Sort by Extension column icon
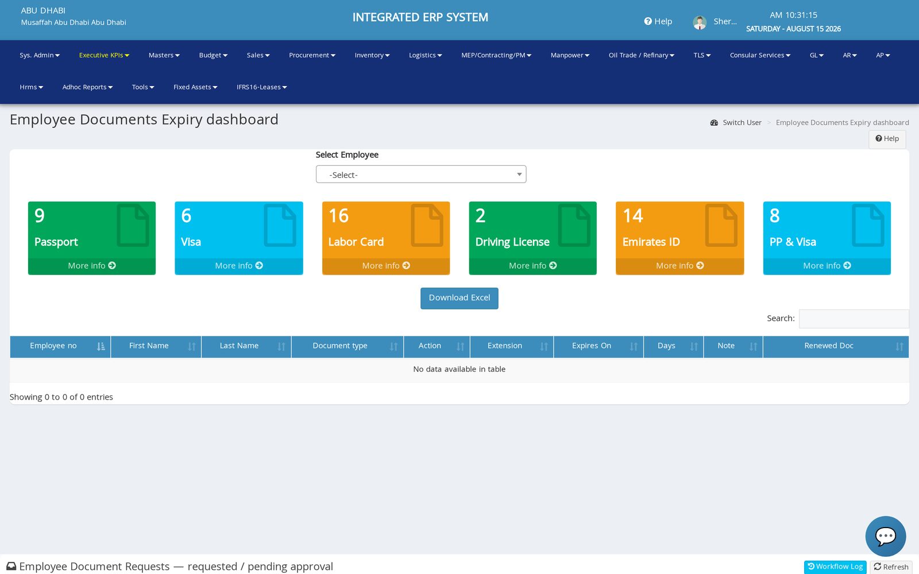The image size is (919, 574). pyautogui.click(x=544, y=346)
